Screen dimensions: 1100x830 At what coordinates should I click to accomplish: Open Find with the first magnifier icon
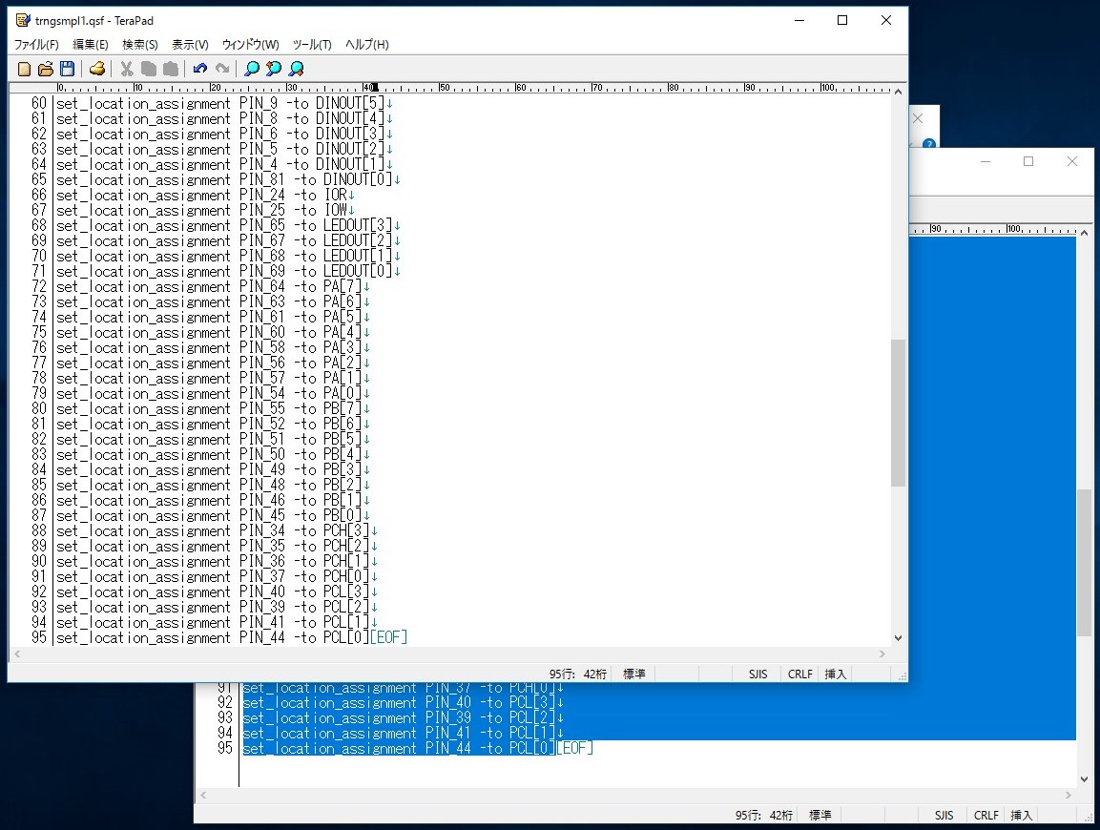(x=252, y=69)
